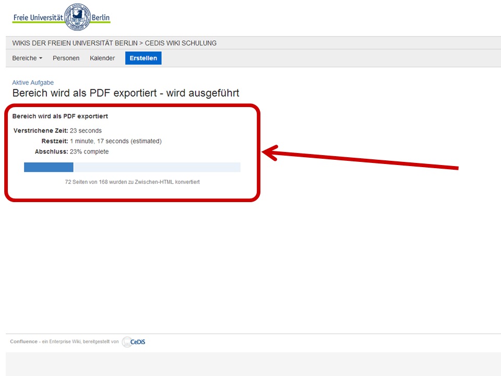The width and height of the screenshot is (501, 376).
Task: Click the PDF export progress bar
Action: [132, 167]
